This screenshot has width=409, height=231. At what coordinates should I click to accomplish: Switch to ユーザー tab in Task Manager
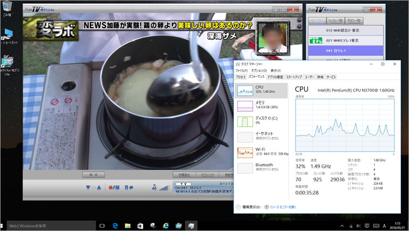tap(309, 77)
